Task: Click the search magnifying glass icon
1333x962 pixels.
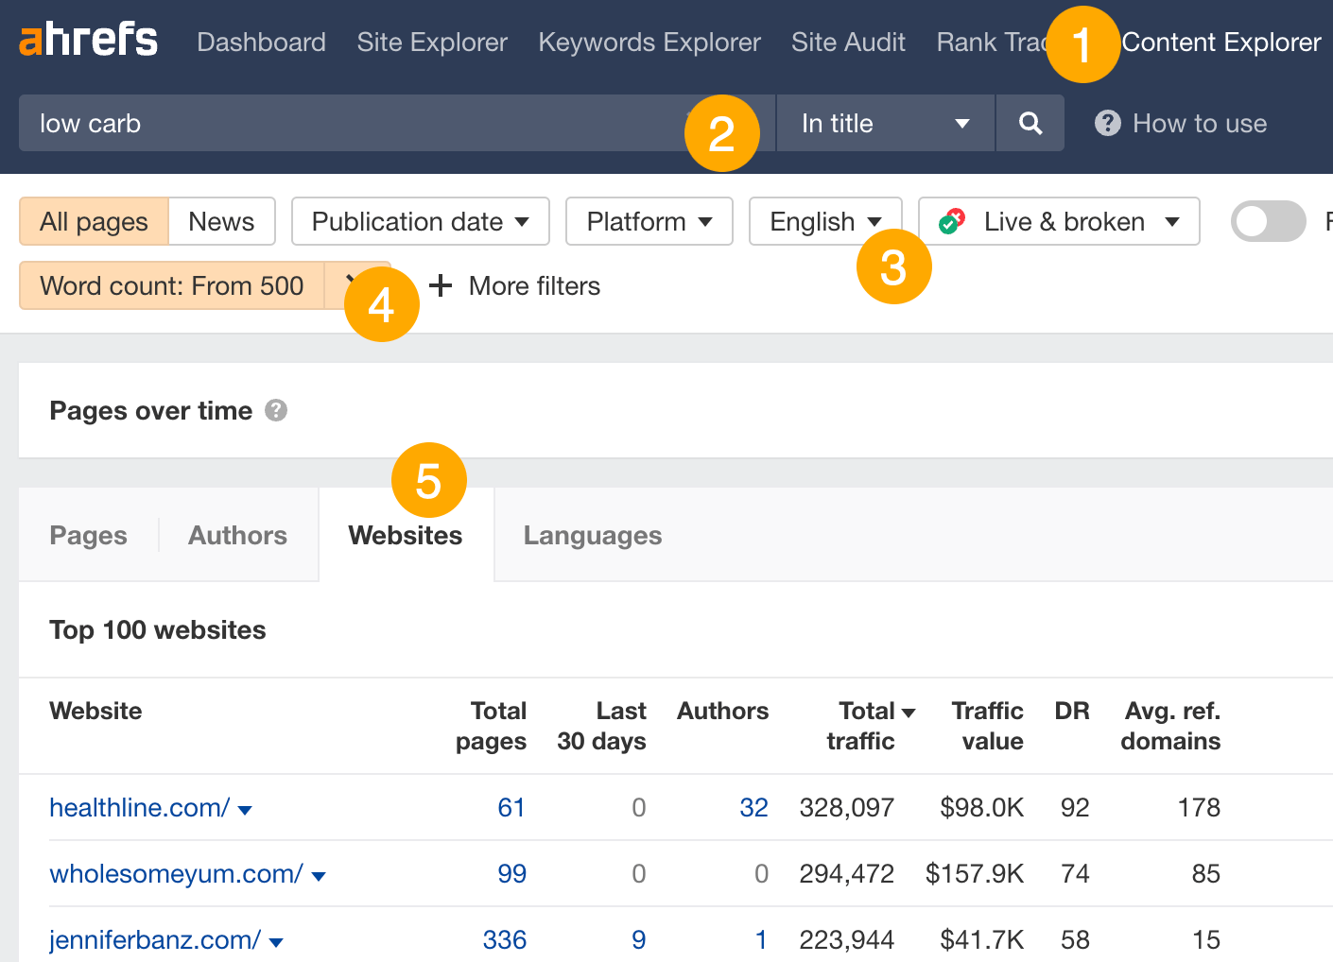Action: tap(1030, 123)
